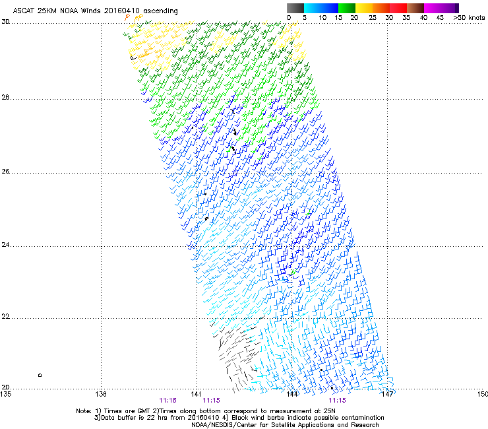Click the latitude label '26' on the left axis

(x=5, y=172)
